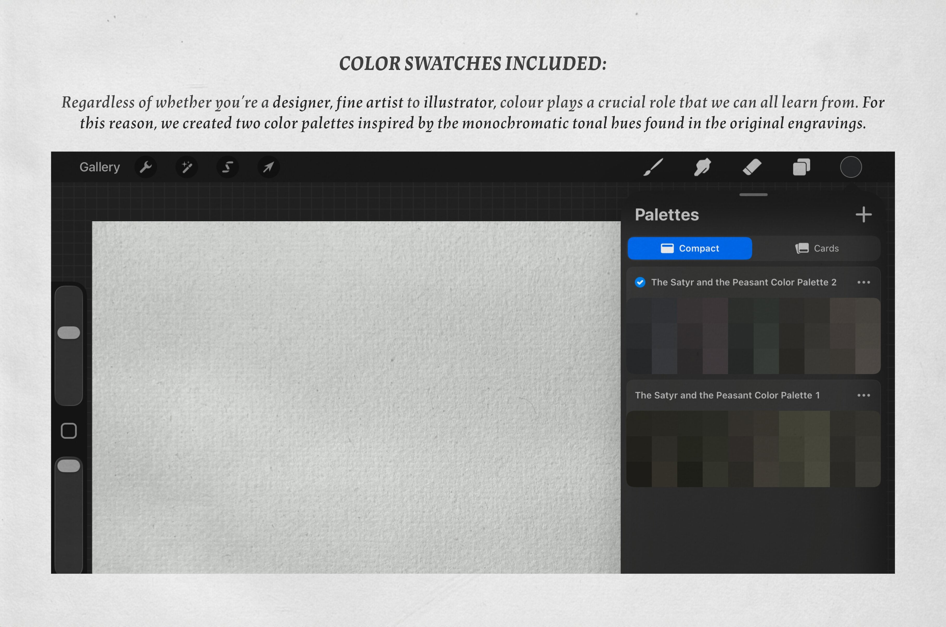Open options menu for Color Palette 1
Image resolution: width=946 pixels, height=627 pixels.
[x=864, y=396]
